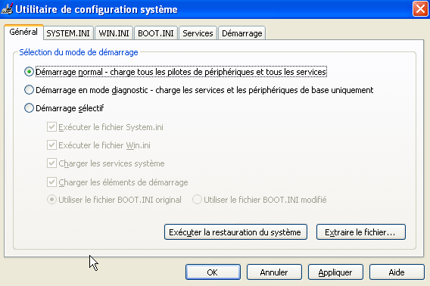Go to the BOOT.INI tab
This screenshot has width=430, height=286.
point(156,33)
